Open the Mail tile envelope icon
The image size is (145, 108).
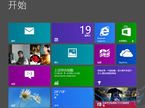click(x=29, y=31)
